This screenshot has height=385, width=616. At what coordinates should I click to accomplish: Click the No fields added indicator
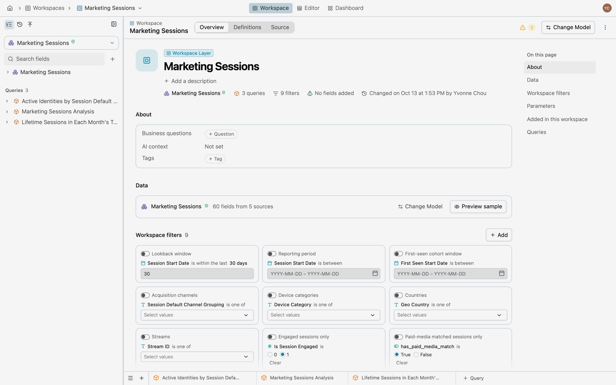tap(330, 93)
